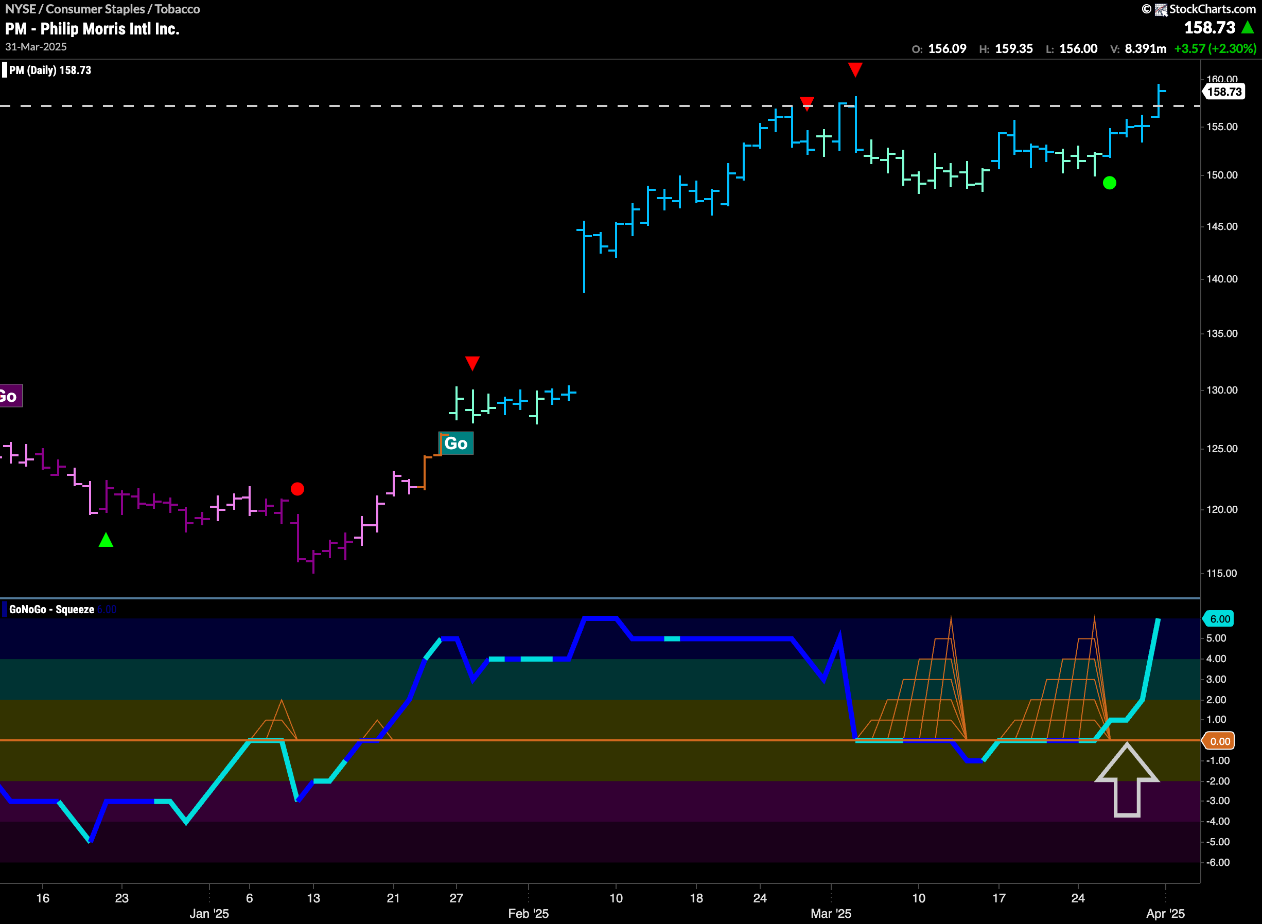Click the red down-triangle on the dashed line
The image size is (1262, 924).
(807, 103)
